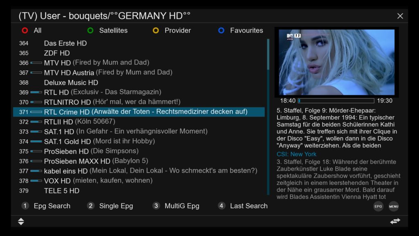Image resolution: width=419 pixels, height=236 pixels.
Task: Click the MENU round button icon
Action: point(394,206)
